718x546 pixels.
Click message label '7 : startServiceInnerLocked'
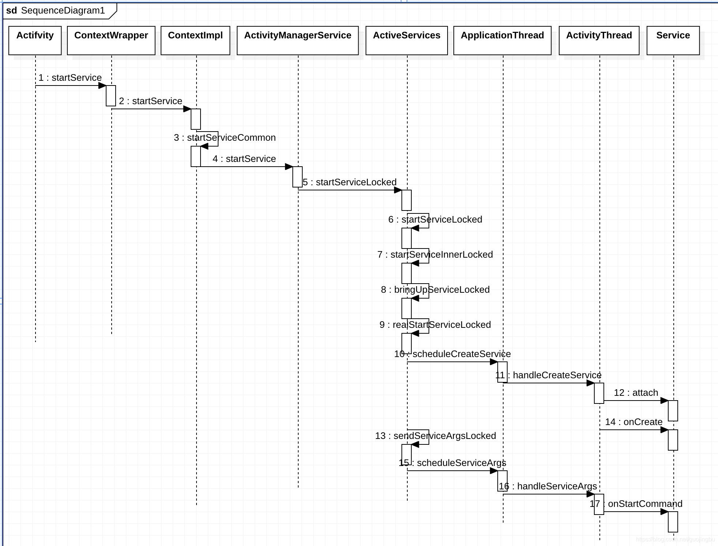(x=435, y=254)
